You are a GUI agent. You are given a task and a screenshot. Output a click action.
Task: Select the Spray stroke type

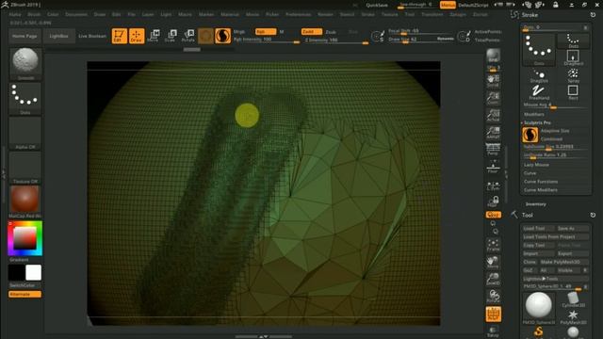click(573, 75)
